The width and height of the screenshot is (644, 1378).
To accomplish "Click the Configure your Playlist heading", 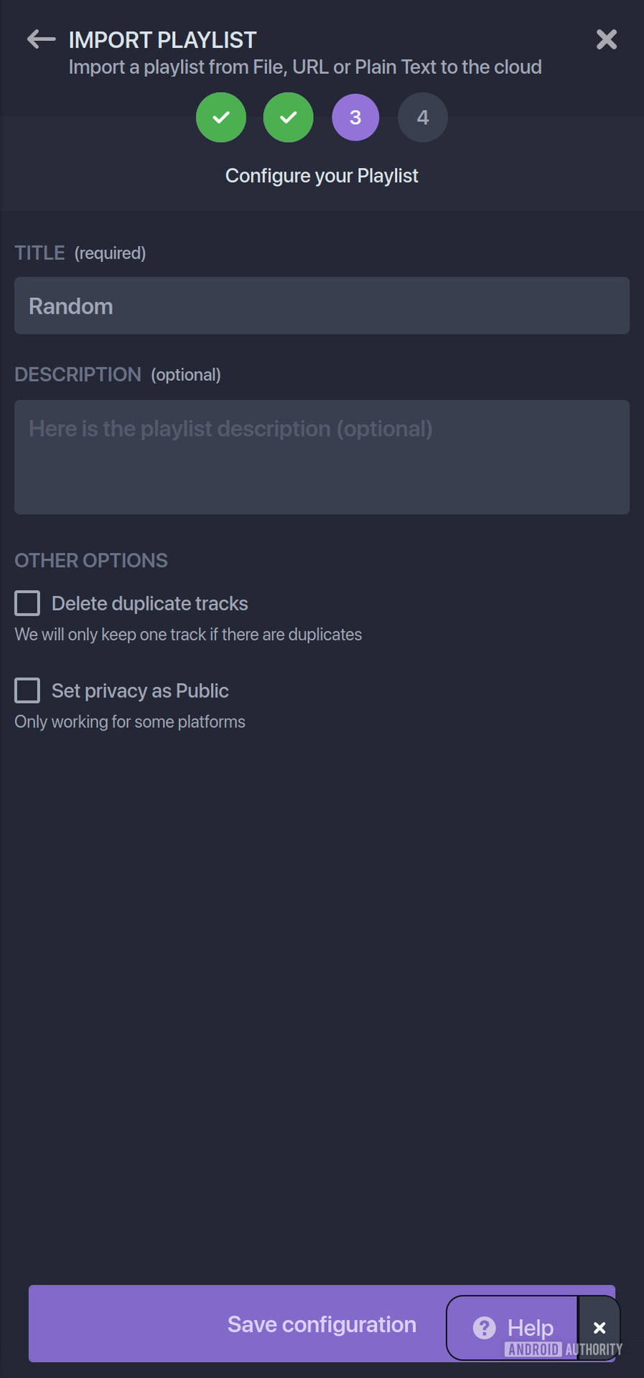I will tap(322, 176).
